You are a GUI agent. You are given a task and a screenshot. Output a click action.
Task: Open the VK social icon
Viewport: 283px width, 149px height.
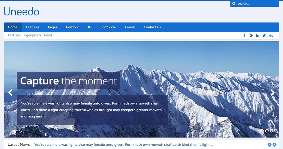click(x=271, y=35)
